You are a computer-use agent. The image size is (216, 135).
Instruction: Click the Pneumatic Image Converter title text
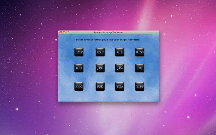pyautogui.click(x=109, y=32)
